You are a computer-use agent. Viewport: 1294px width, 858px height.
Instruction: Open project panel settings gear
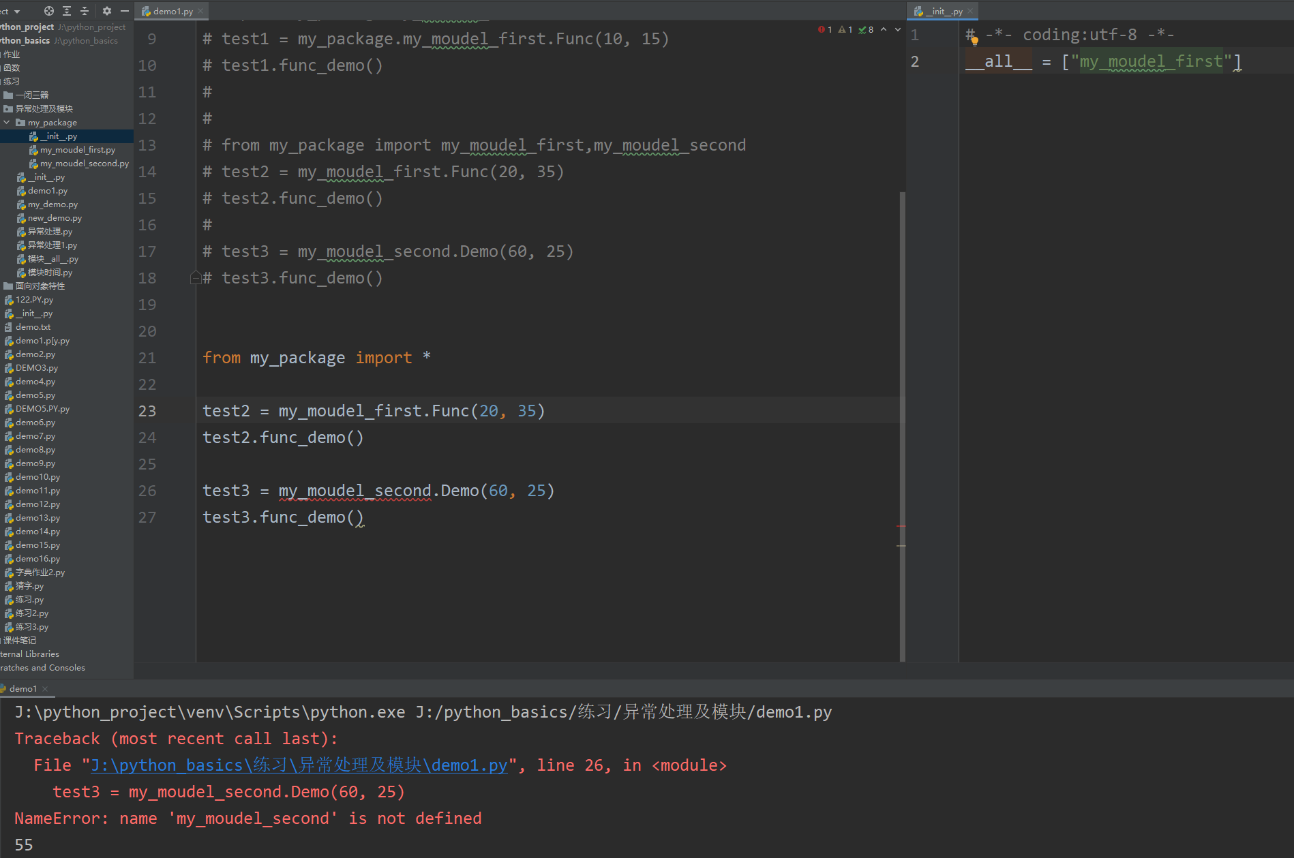pyautogui.click(x=107, y=11)
